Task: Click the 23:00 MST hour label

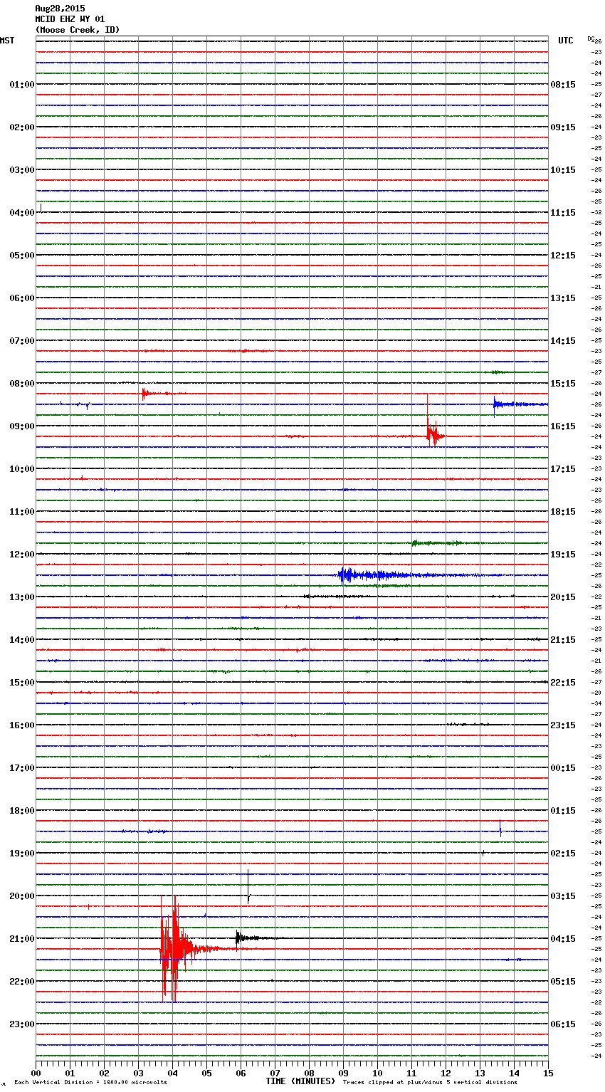Action: [22, 1024]
